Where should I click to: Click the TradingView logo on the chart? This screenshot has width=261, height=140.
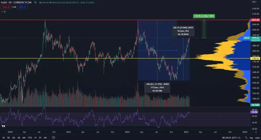(x=4, y=126)
